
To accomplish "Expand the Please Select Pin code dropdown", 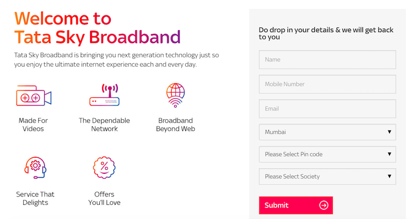I will tap(327, 154).
